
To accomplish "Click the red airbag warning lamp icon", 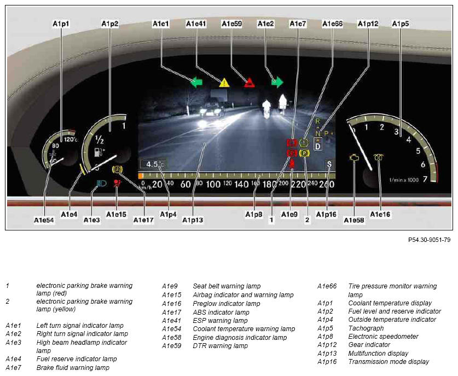I will [118, 184].
